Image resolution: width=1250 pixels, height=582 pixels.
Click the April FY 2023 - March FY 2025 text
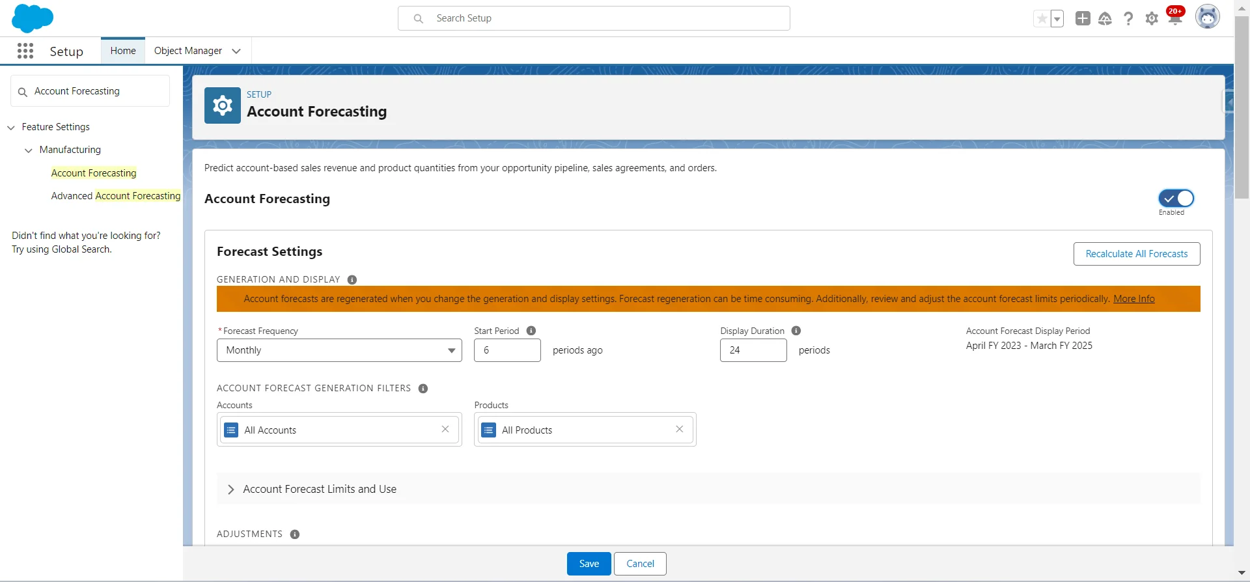tap(1029, 346)
